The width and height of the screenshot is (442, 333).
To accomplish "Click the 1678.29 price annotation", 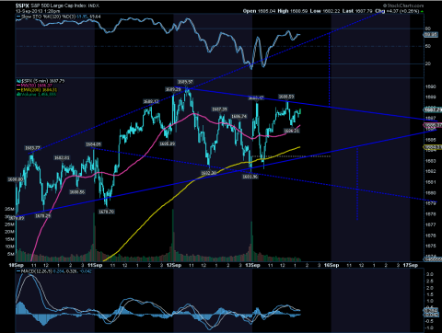I will pos(42,216).
